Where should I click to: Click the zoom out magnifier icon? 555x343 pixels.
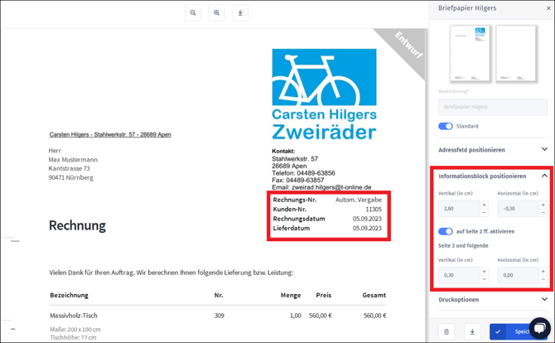[x=193, y=12]
